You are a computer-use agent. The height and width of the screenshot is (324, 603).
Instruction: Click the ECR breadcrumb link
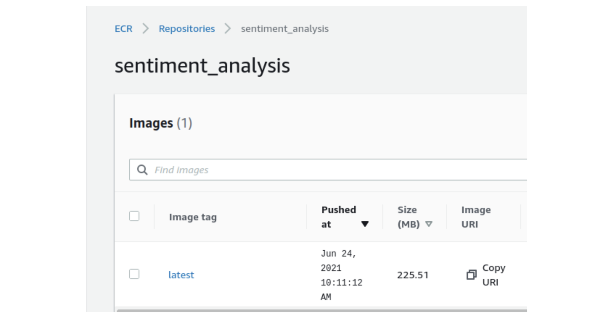124,29
